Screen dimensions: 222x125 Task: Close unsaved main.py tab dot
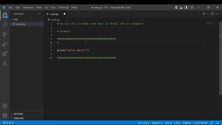click(65, 14)
